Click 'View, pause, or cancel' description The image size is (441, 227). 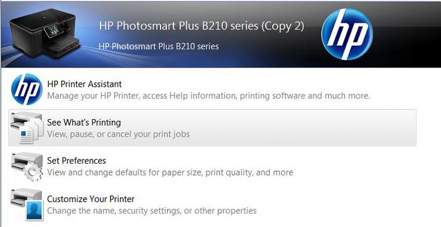118,134
